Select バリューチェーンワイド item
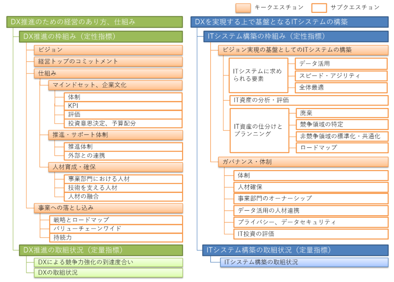 click(x=116, y=229)
